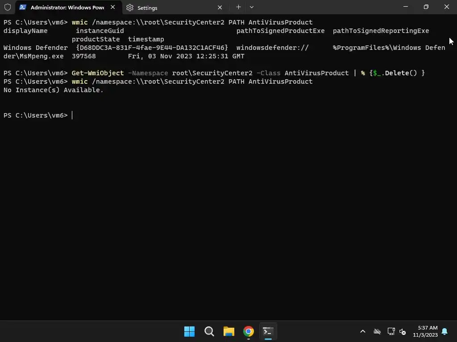Click the Terminal icon in taskbar

click(268, 331)
